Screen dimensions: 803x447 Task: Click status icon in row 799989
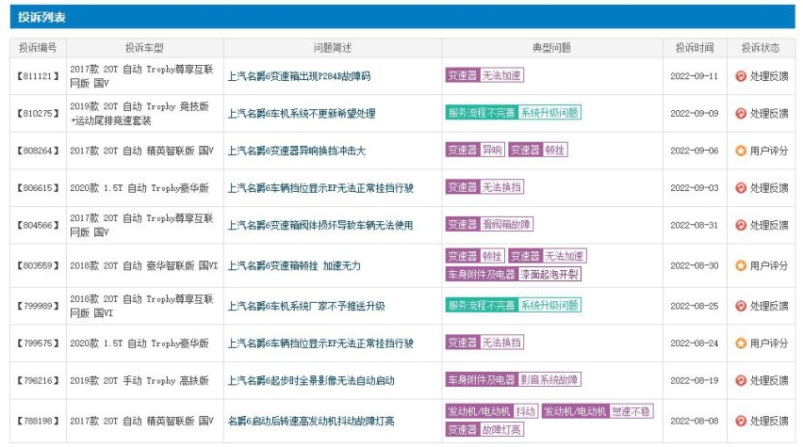pyautogui.click(x=741, y=307)
